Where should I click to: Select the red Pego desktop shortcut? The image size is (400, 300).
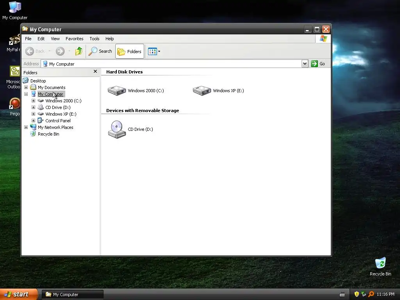pyautogui.click(x=14, y=107)
